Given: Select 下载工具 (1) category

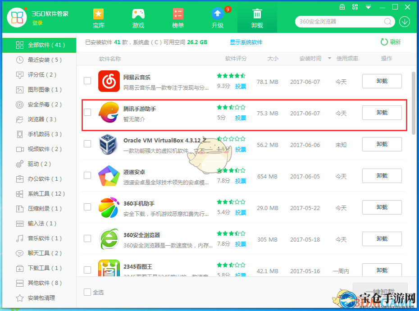Looking at the screenshot, I should (x=39, y=268).
